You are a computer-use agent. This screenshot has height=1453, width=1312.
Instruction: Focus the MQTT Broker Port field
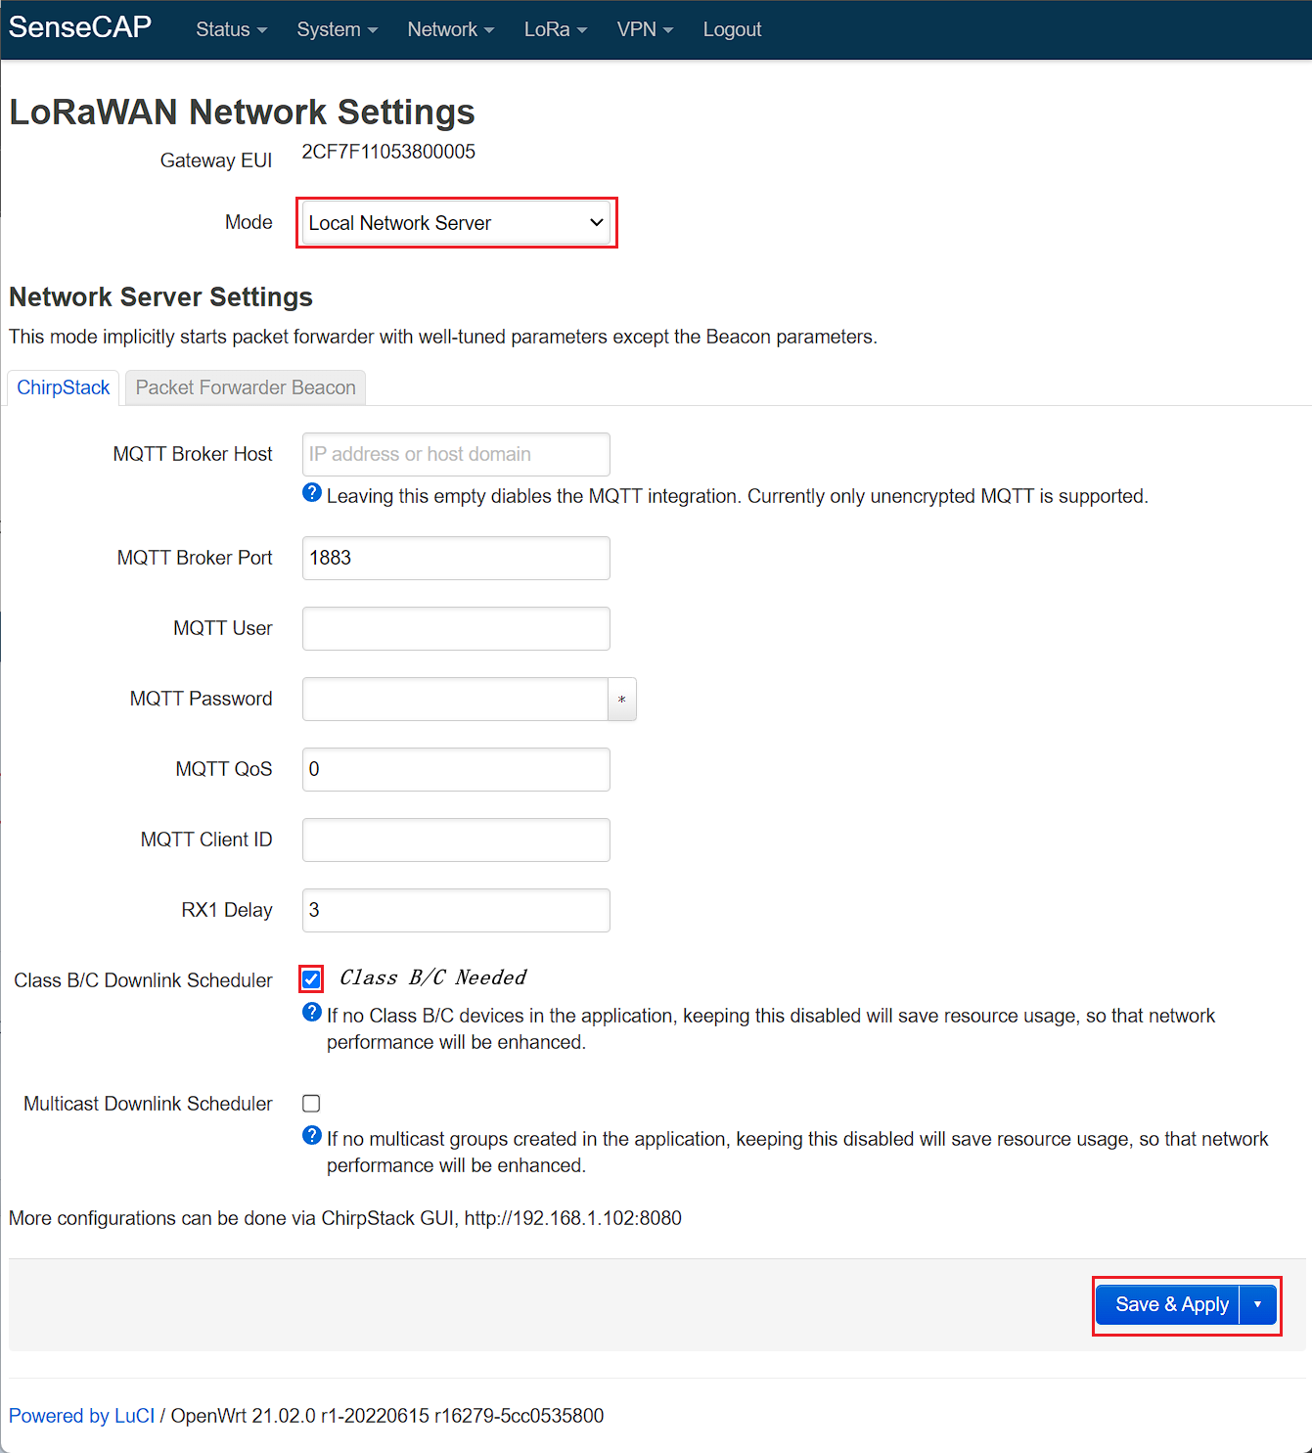pyautogui.click(x=456, y=558)
